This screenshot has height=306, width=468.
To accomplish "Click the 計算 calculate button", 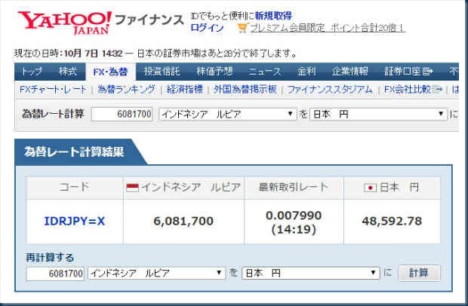I will 419,273.
